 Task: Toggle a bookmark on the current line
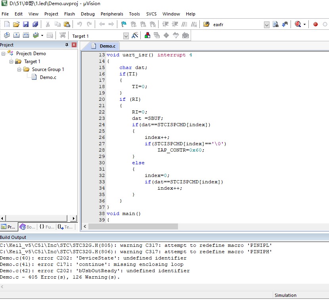point(124,24)
